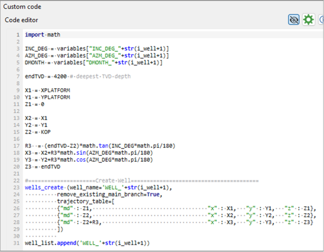
Task: Toggle the crossed-out eye visibility icon
Action: [294, 20]
